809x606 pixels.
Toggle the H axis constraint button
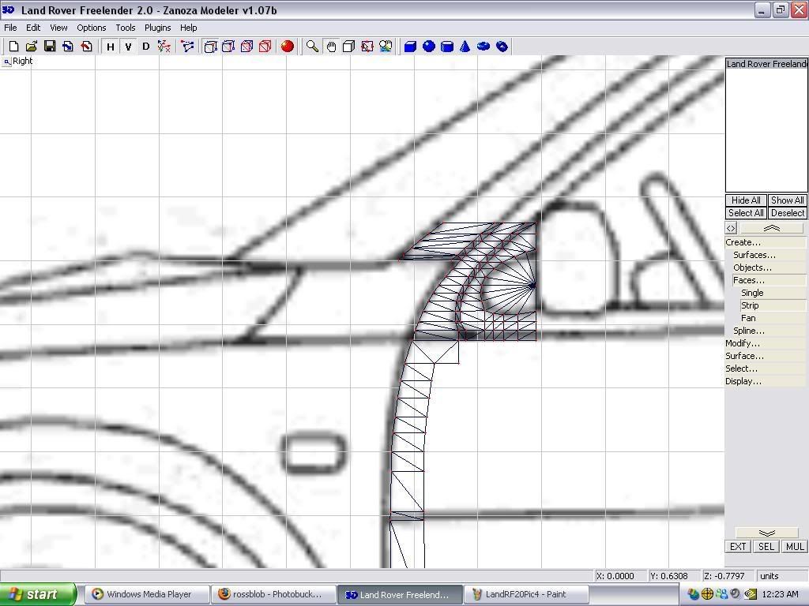click(x=111, y=47)
